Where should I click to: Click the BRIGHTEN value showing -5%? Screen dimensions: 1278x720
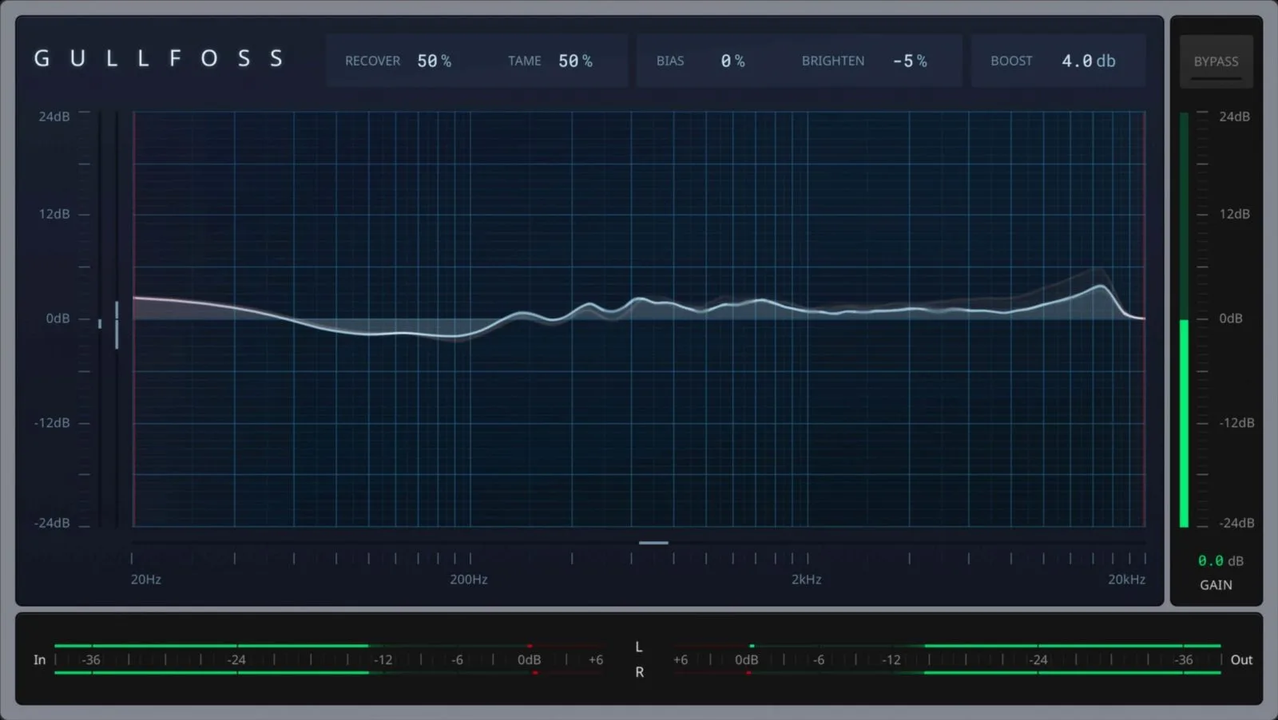(910, 61)
